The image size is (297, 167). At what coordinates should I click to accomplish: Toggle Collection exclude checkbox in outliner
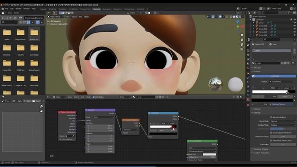(x=291, y=19)
